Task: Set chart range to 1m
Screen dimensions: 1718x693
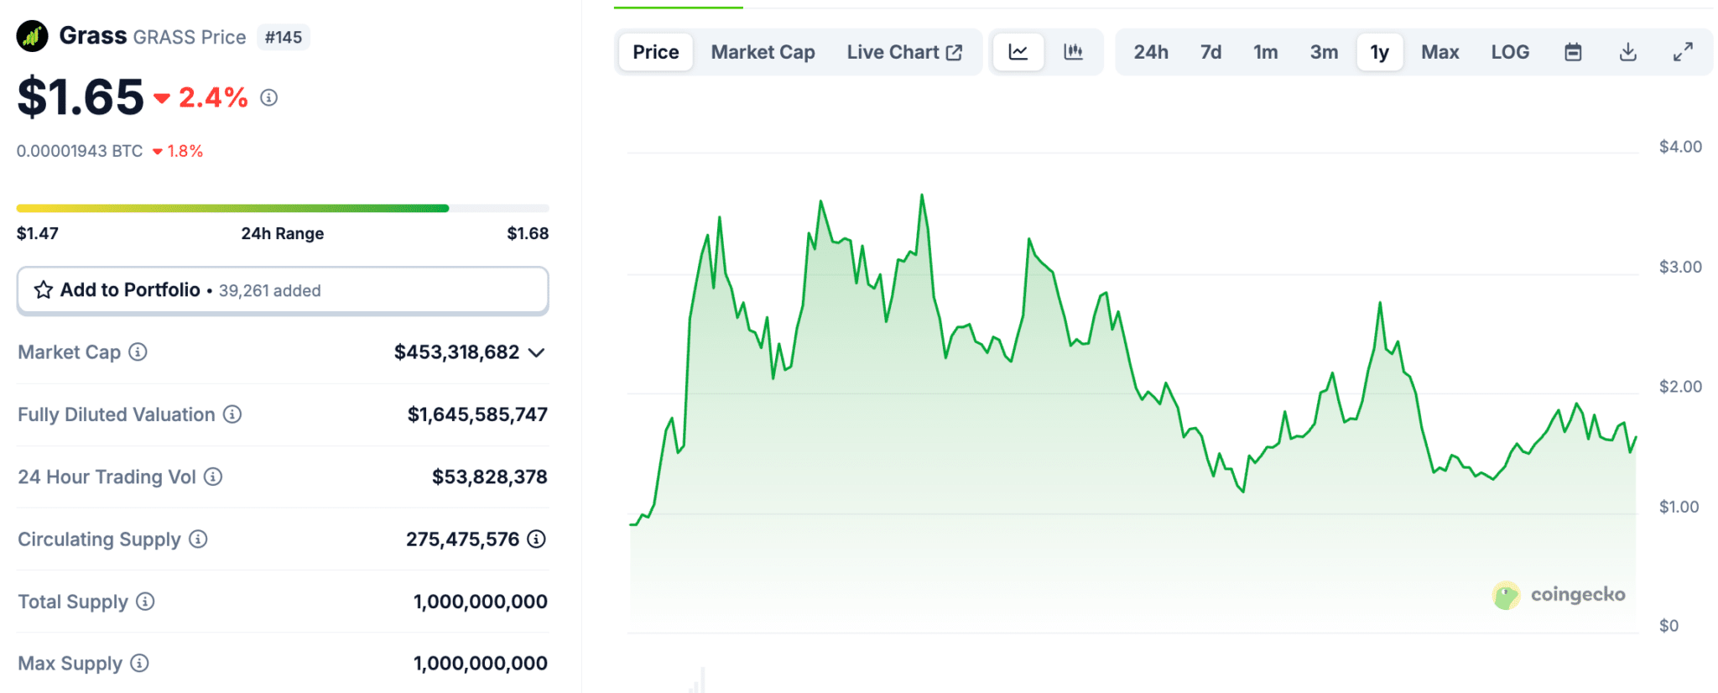Action: 1265,52
